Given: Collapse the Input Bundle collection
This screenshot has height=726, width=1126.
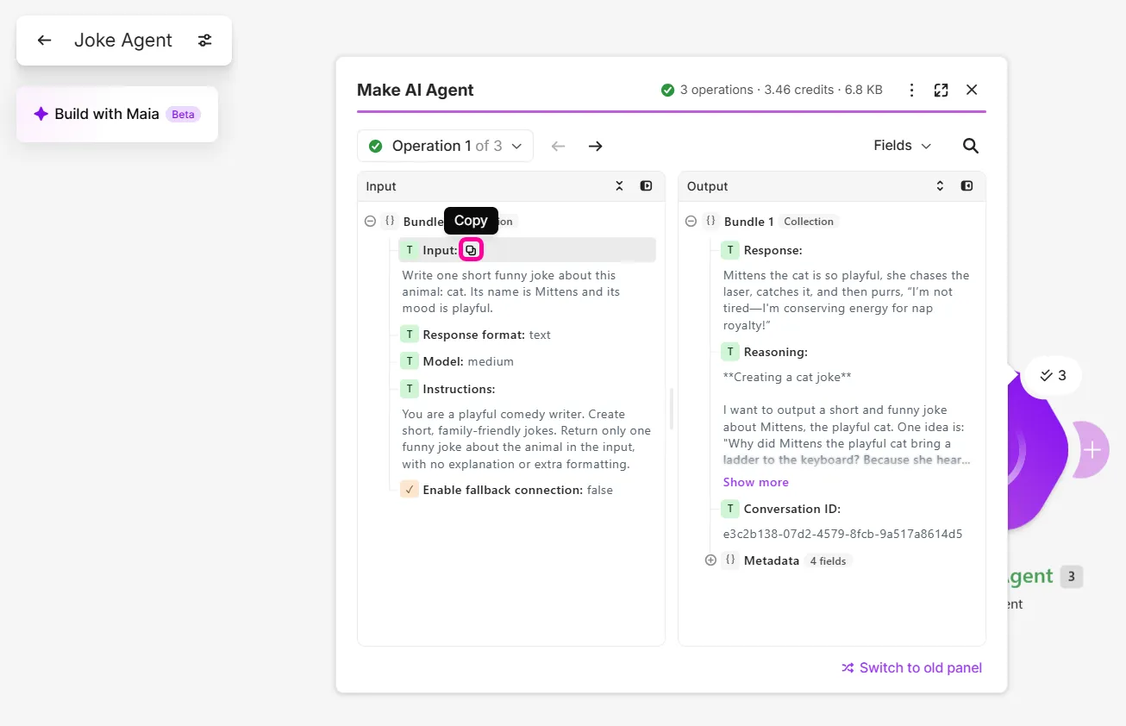Looking at the screenshot, I should click(x=370, y=222).
